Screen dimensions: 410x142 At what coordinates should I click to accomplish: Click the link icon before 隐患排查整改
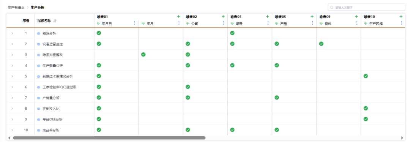tap(38, 55)
